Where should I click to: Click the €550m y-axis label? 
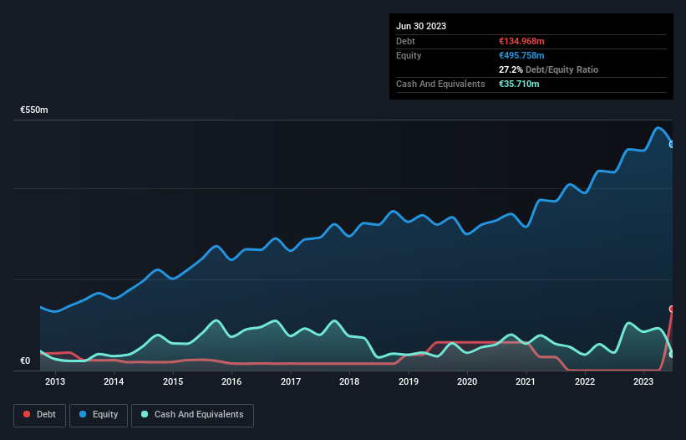click(x=34, y=110)
